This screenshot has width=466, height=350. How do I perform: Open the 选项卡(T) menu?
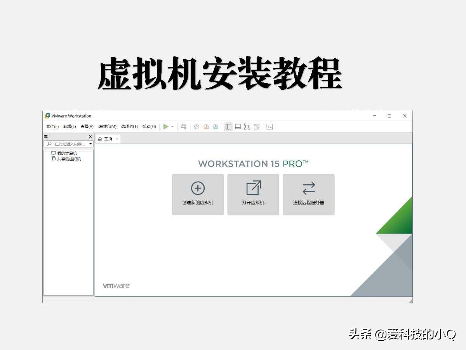129,126
